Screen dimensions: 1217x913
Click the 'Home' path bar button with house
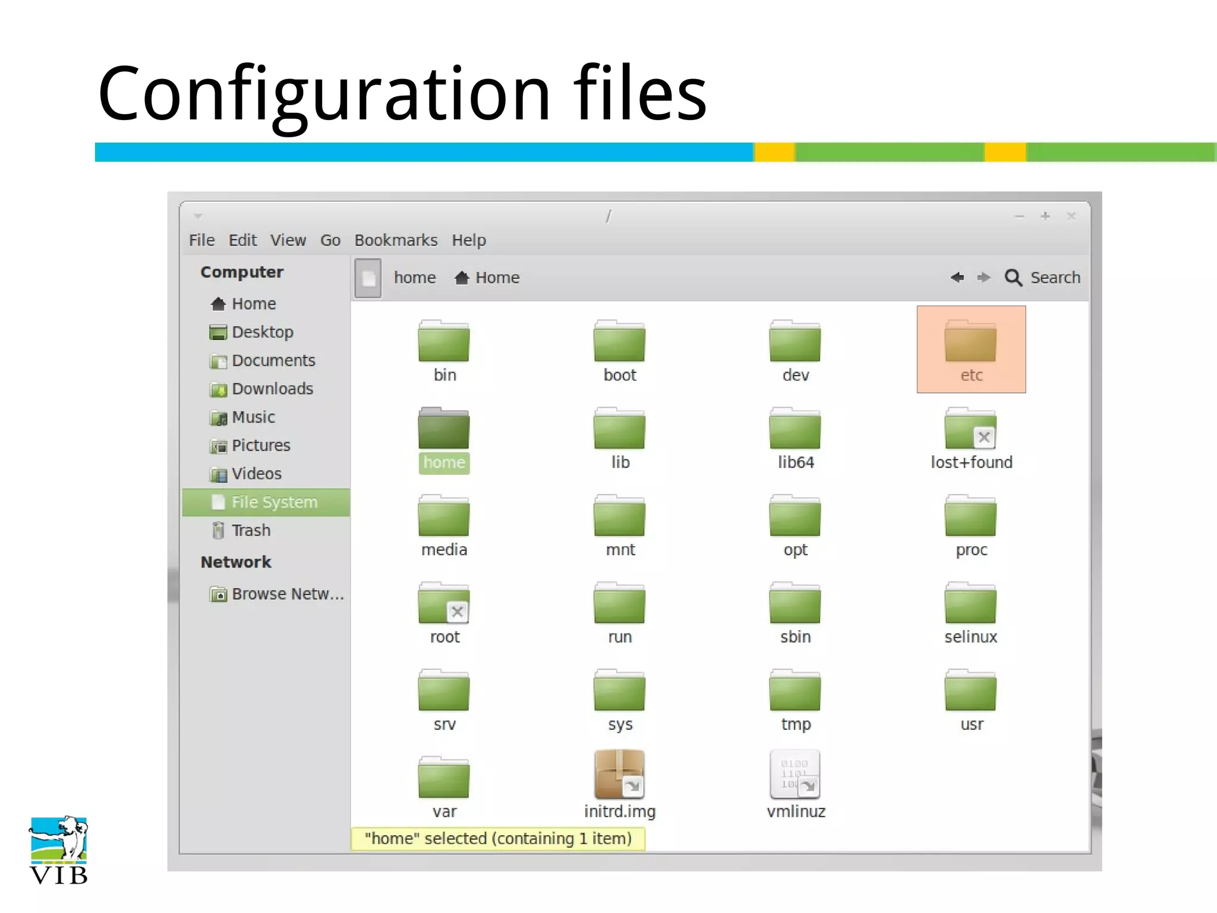pos(487,278)
